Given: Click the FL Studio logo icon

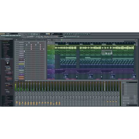Looking at the screenshot, I should (x=2, y=34).
